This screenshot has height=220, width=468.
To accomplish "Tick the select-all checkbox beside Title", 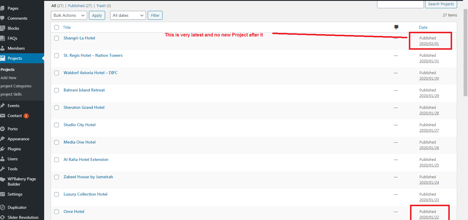I will 57,27.
